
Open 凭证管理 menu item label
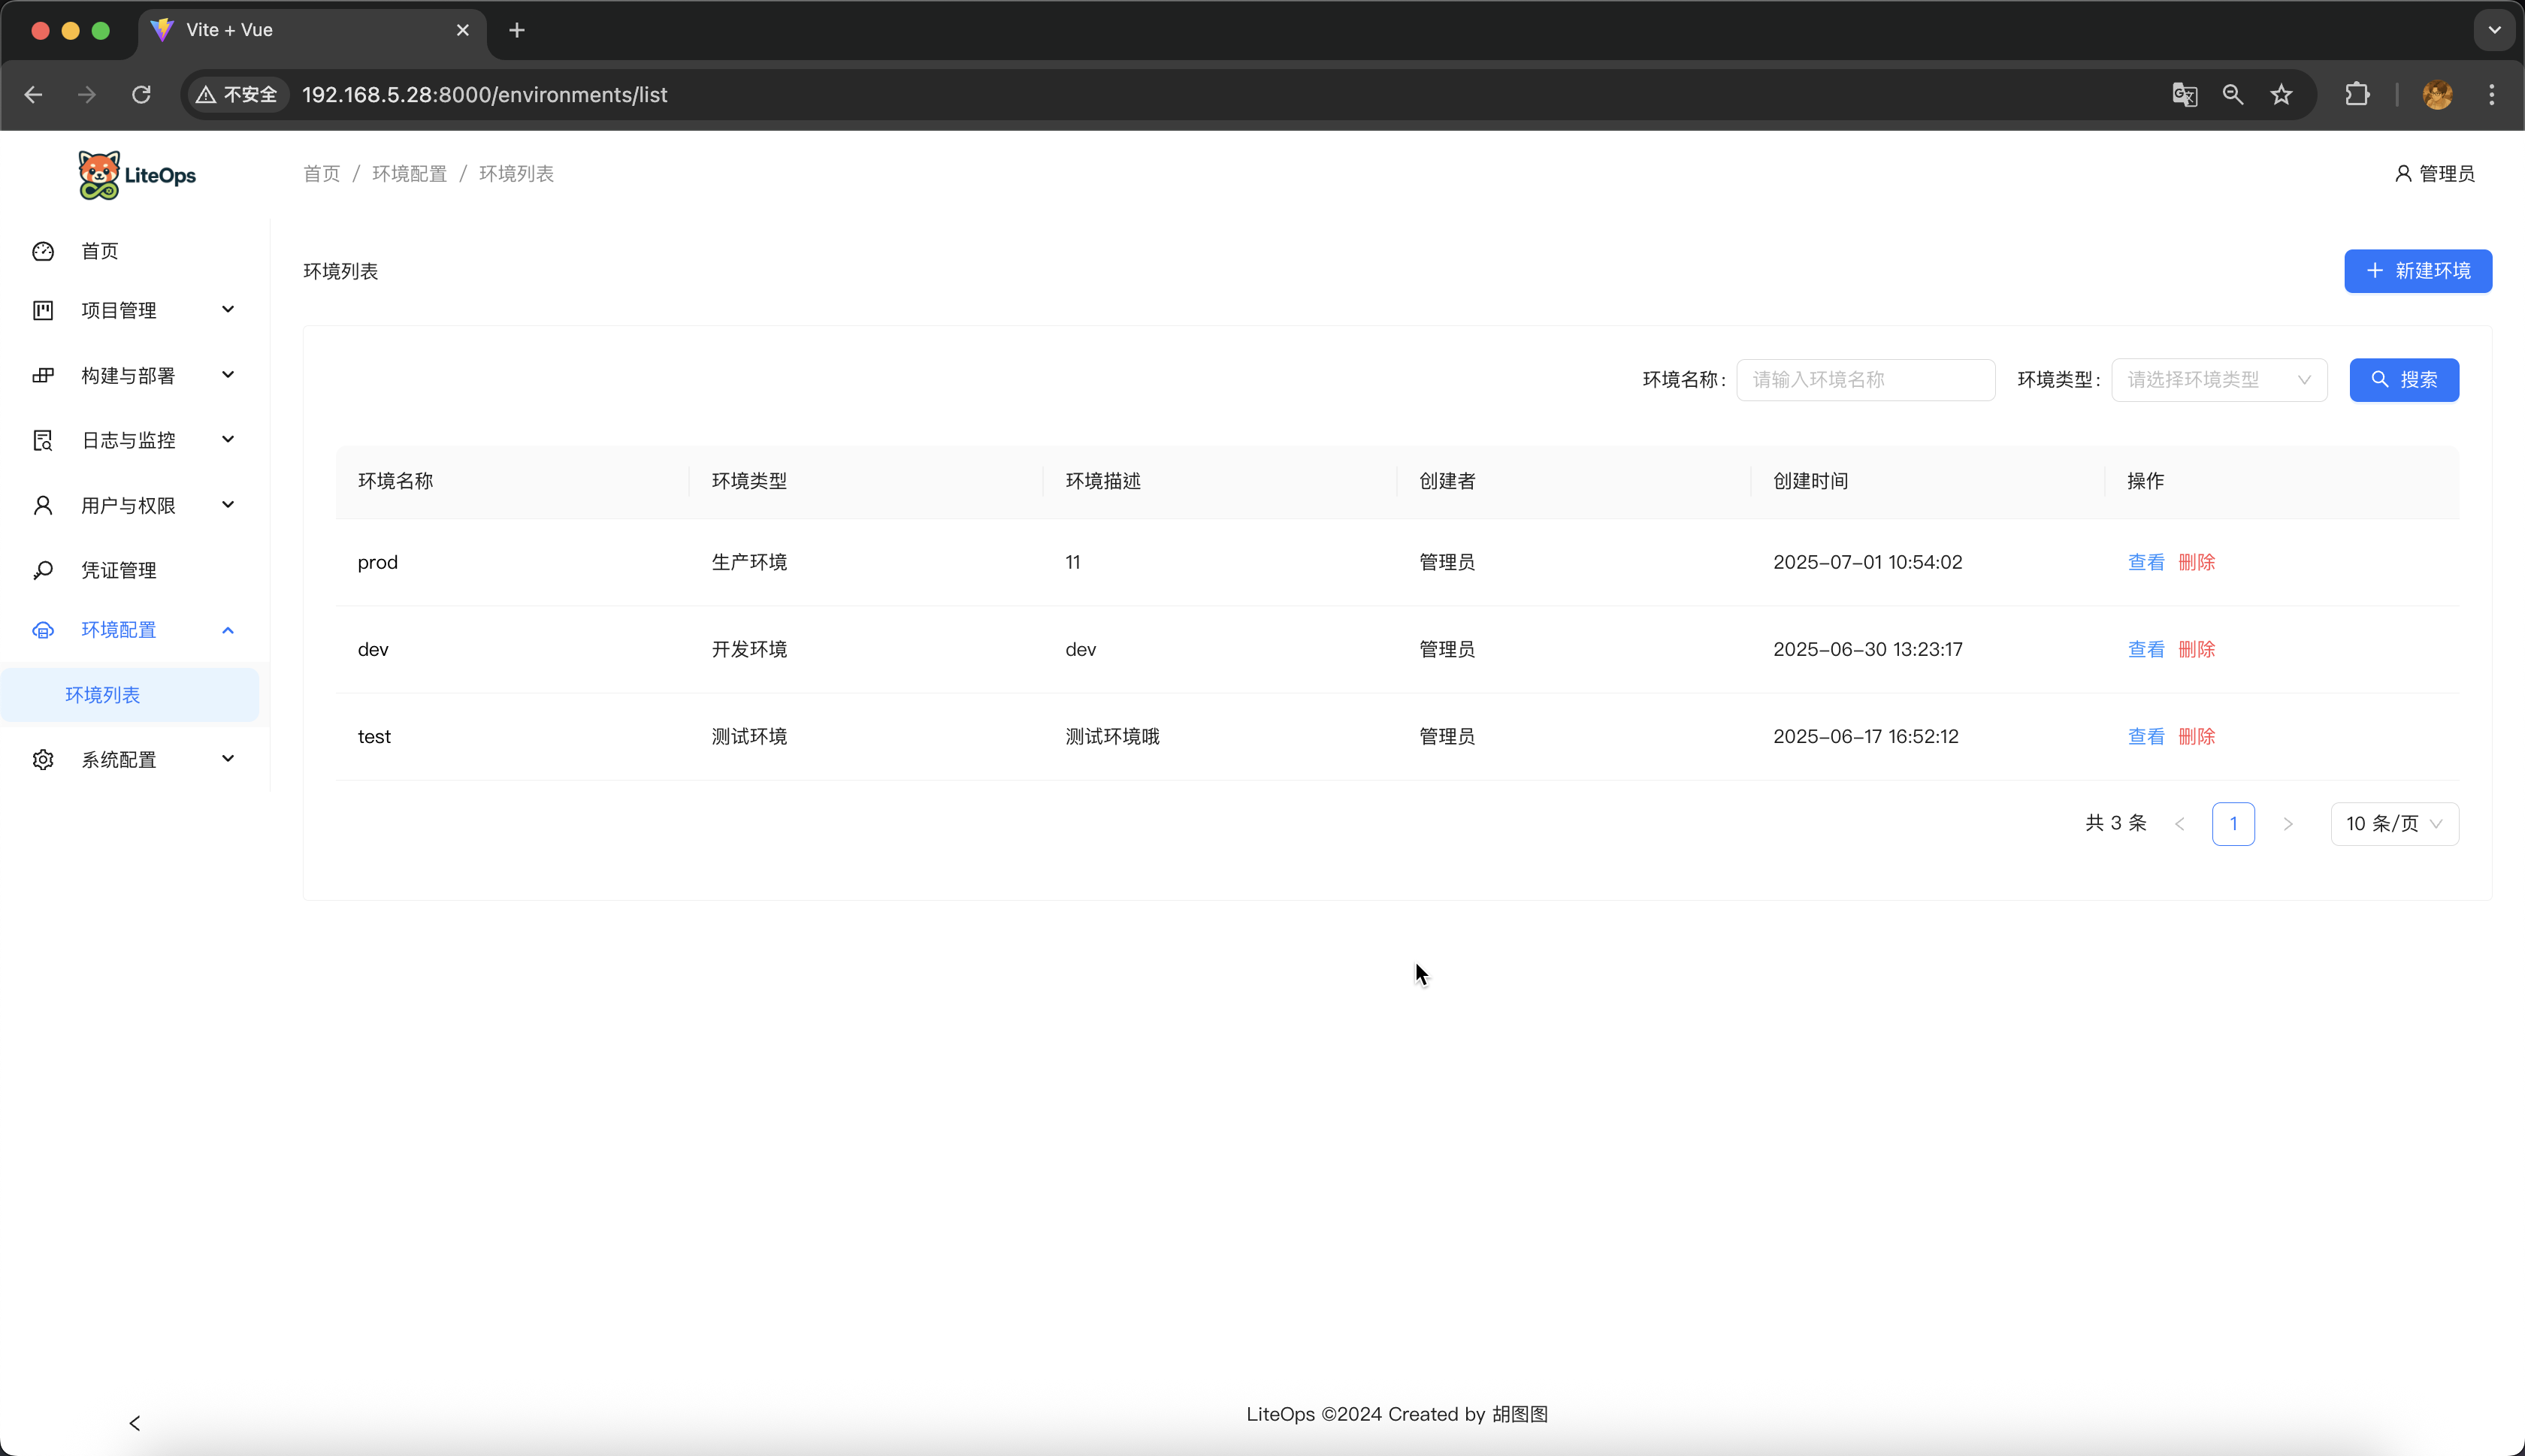pos(119,570)
